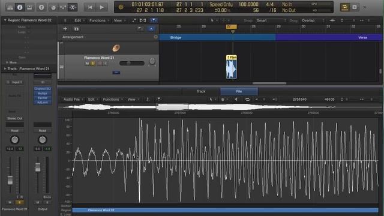Open the Audio File menu
This screenshot has height=216, width=384.
click(73, 99)
